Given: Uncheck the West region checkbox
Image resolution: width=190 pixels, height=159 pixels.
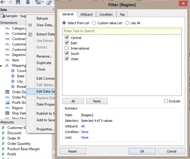Looking at the screenshot, I should pyautogui.click(x=66, y=59).
